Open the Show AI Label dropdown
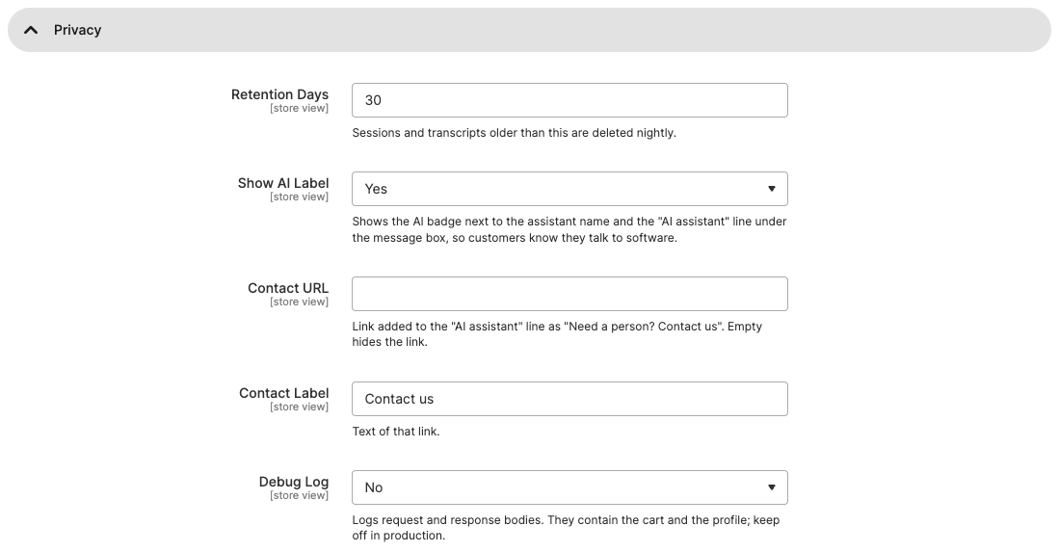 569,189
